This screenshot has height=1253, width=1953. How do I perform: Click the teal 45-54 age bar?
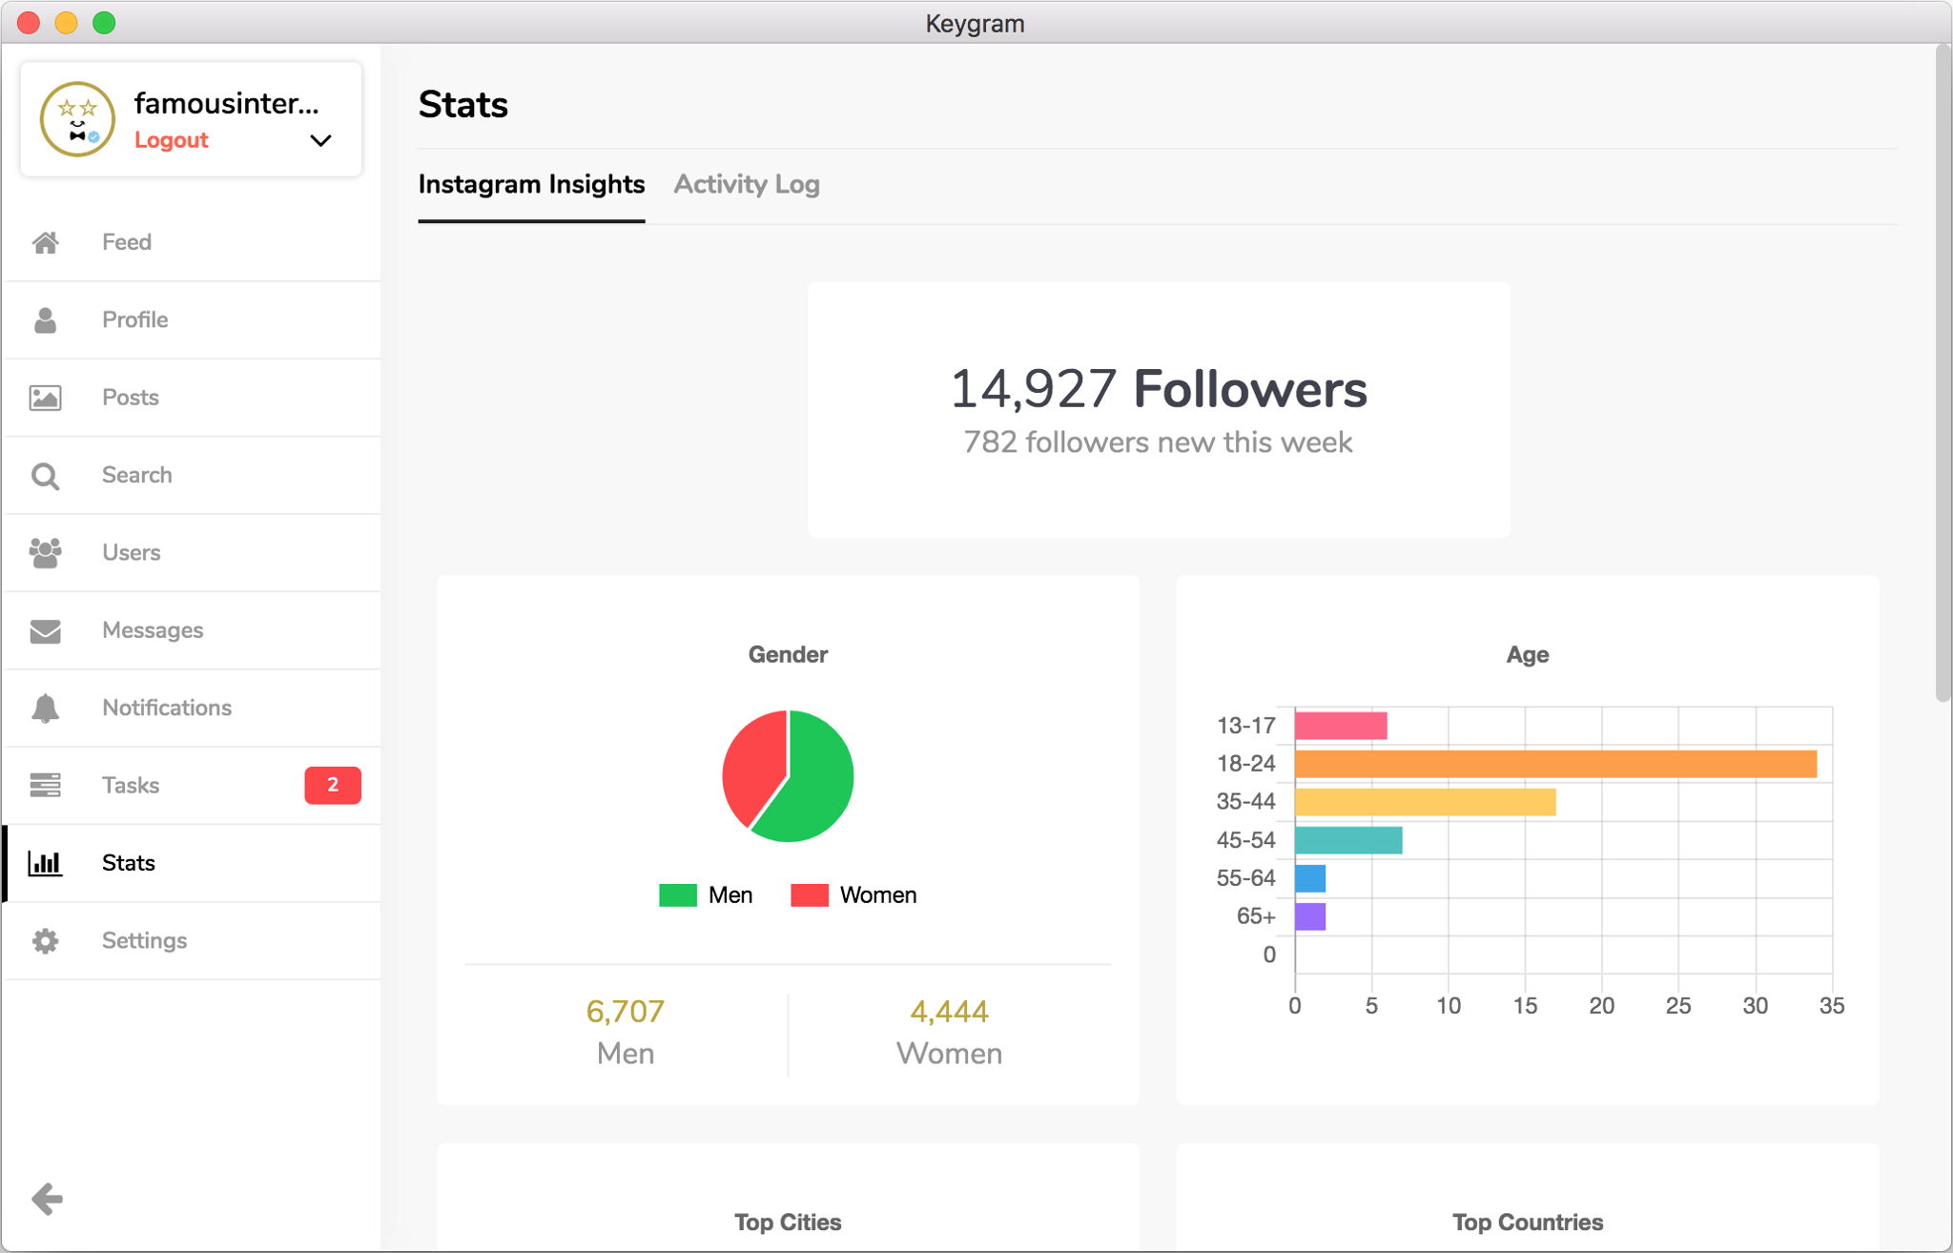pos(1348,840)
